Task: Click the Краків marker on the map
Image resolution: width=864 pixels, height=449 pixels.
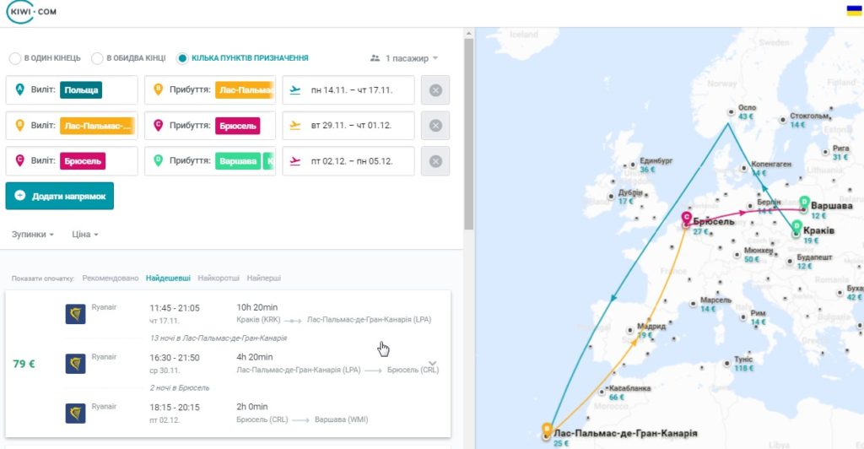Action: (796, 228)
